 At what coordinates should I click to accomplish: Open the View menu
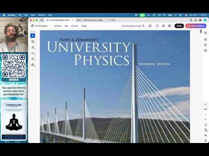(x=33, y=15)
